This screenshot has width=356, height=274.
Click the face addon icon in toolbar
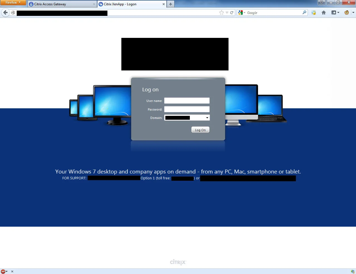[x=347, y=13]
